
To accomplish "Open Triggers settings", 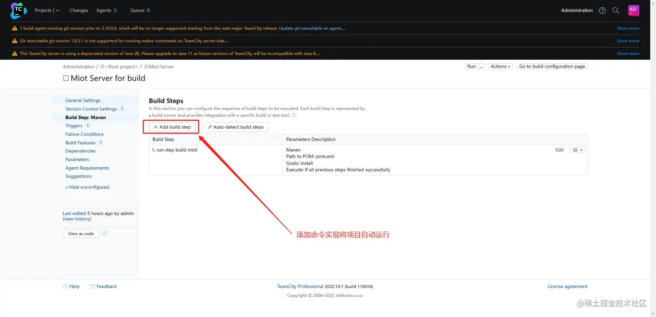I will 74,126.
